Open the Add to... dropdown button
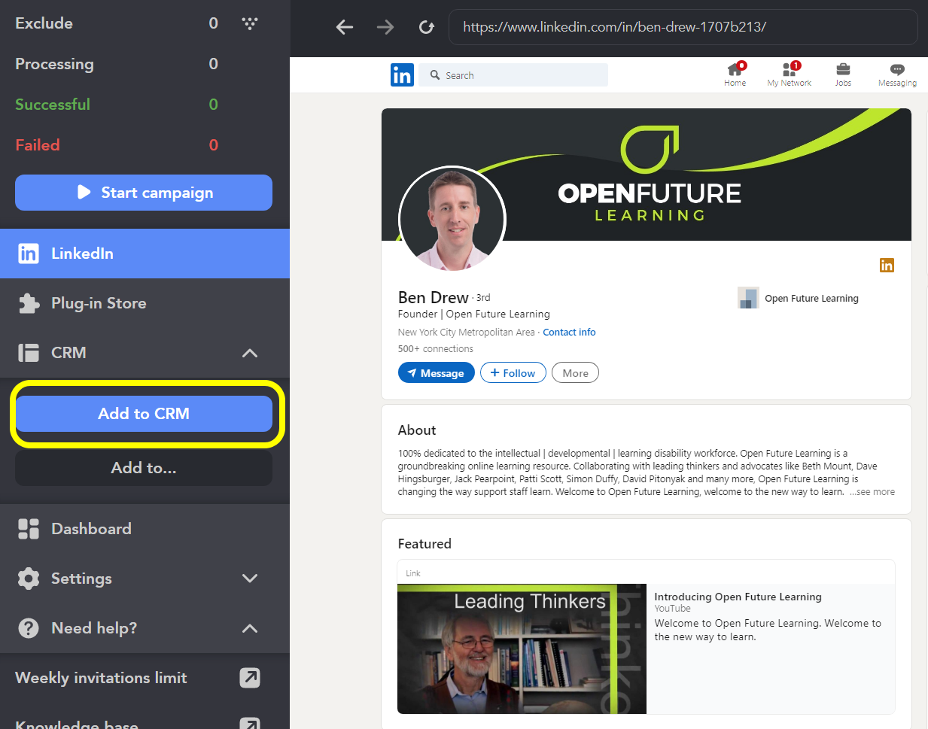 pyautogui.click(x=144, y=468)
